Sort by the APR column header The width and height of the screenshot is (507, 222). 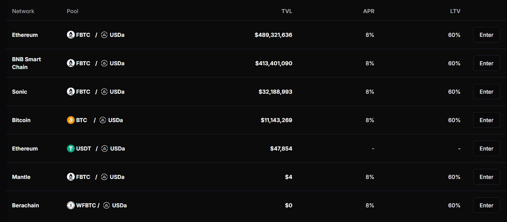coord(368,11)
